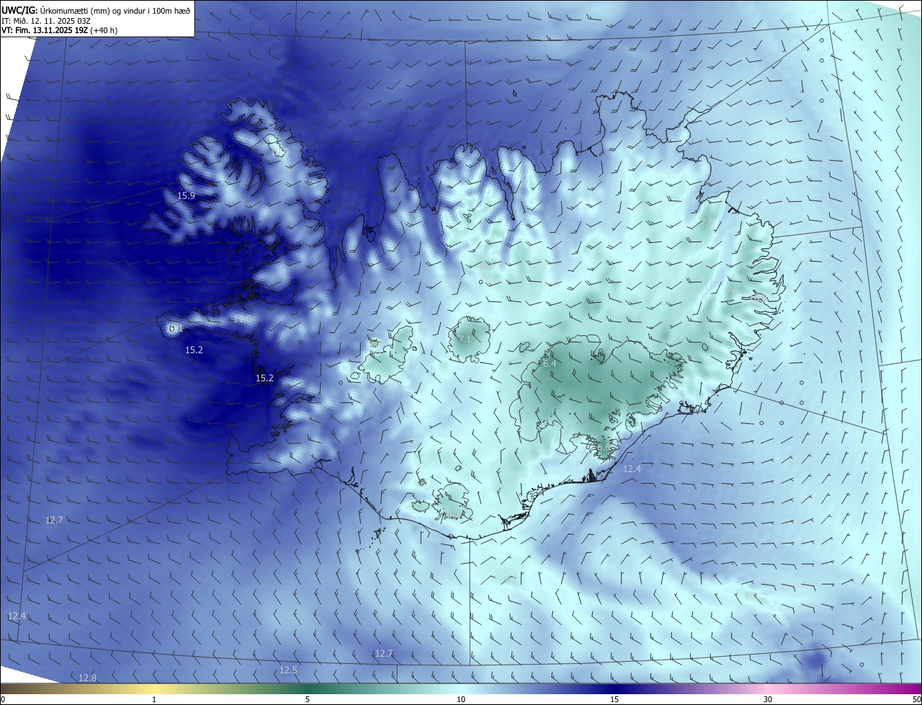Click the colorbar tick label 5

308,699
